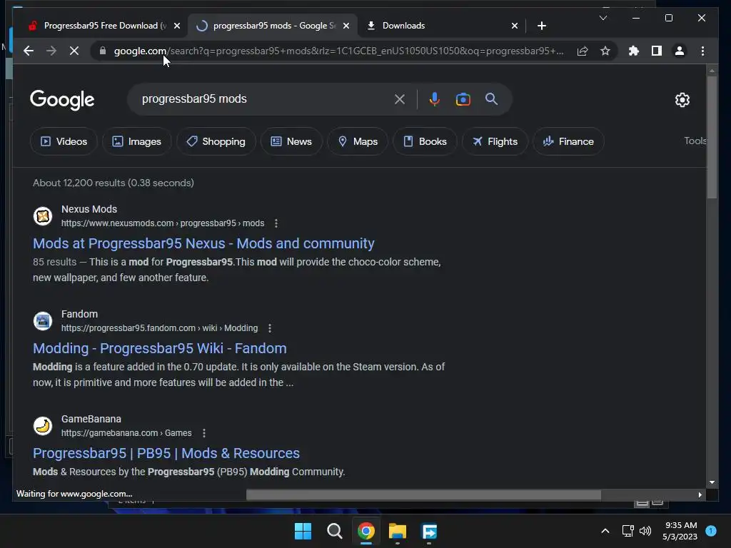Go back to the previous page
This screenshot has width=731, height=548.
click(x=29, y=51)
